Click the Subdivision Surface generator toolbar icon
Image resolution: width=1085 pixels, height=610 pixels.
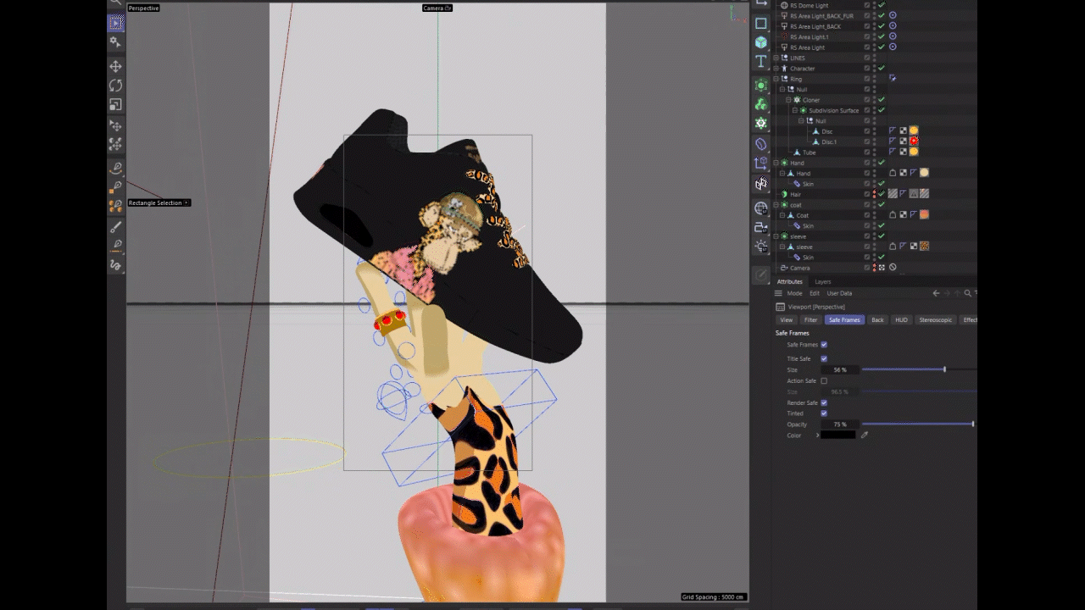(761, 86)
